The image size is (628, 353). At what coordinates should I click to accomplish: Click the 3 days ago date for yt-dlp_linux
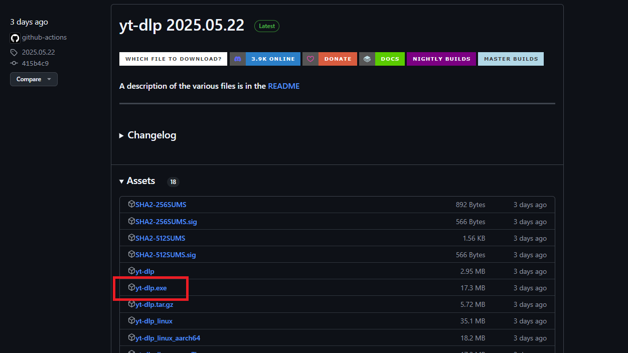coord(530,321)
